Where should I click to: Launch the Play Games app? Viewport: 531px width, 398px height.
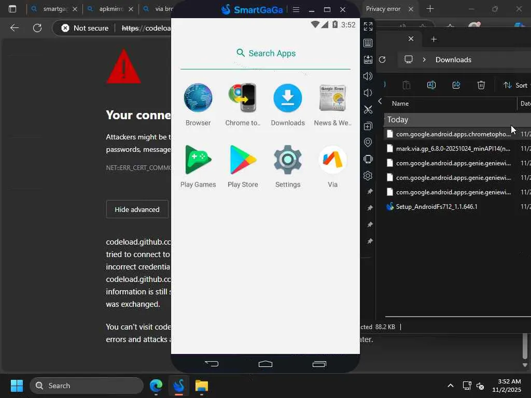click(198, 166)
